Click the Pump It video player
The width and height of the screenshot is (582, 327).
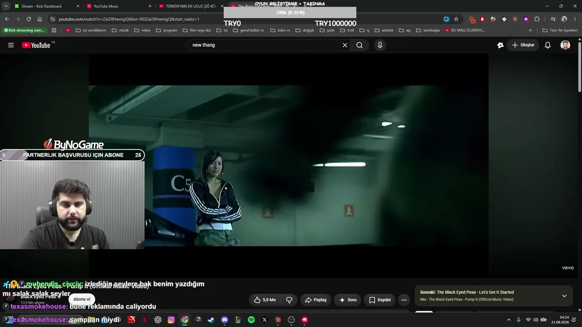289,166
